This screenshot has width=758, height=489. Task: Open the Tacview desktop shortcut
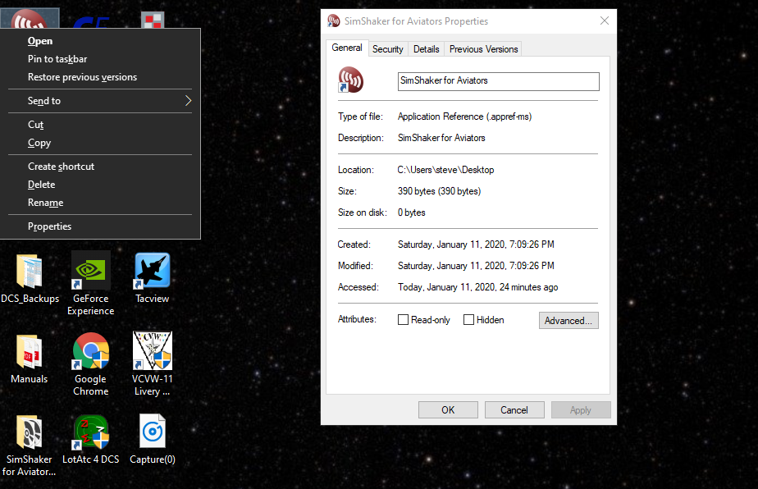pos(153,271)
